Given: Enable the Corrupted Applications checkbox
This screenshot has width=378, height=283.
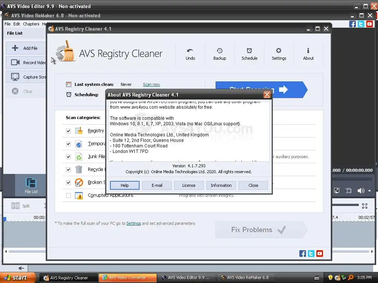Looking at the screenshot, I should pos(68,195).
